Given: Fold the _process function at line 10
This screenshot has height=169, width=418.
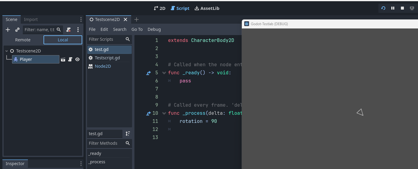Looking at the screenshot, I should pos(164,113).
